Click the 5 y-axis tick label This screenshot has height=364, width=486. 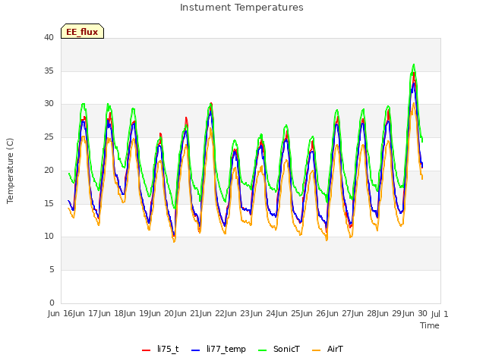click(x=52, y=270)
